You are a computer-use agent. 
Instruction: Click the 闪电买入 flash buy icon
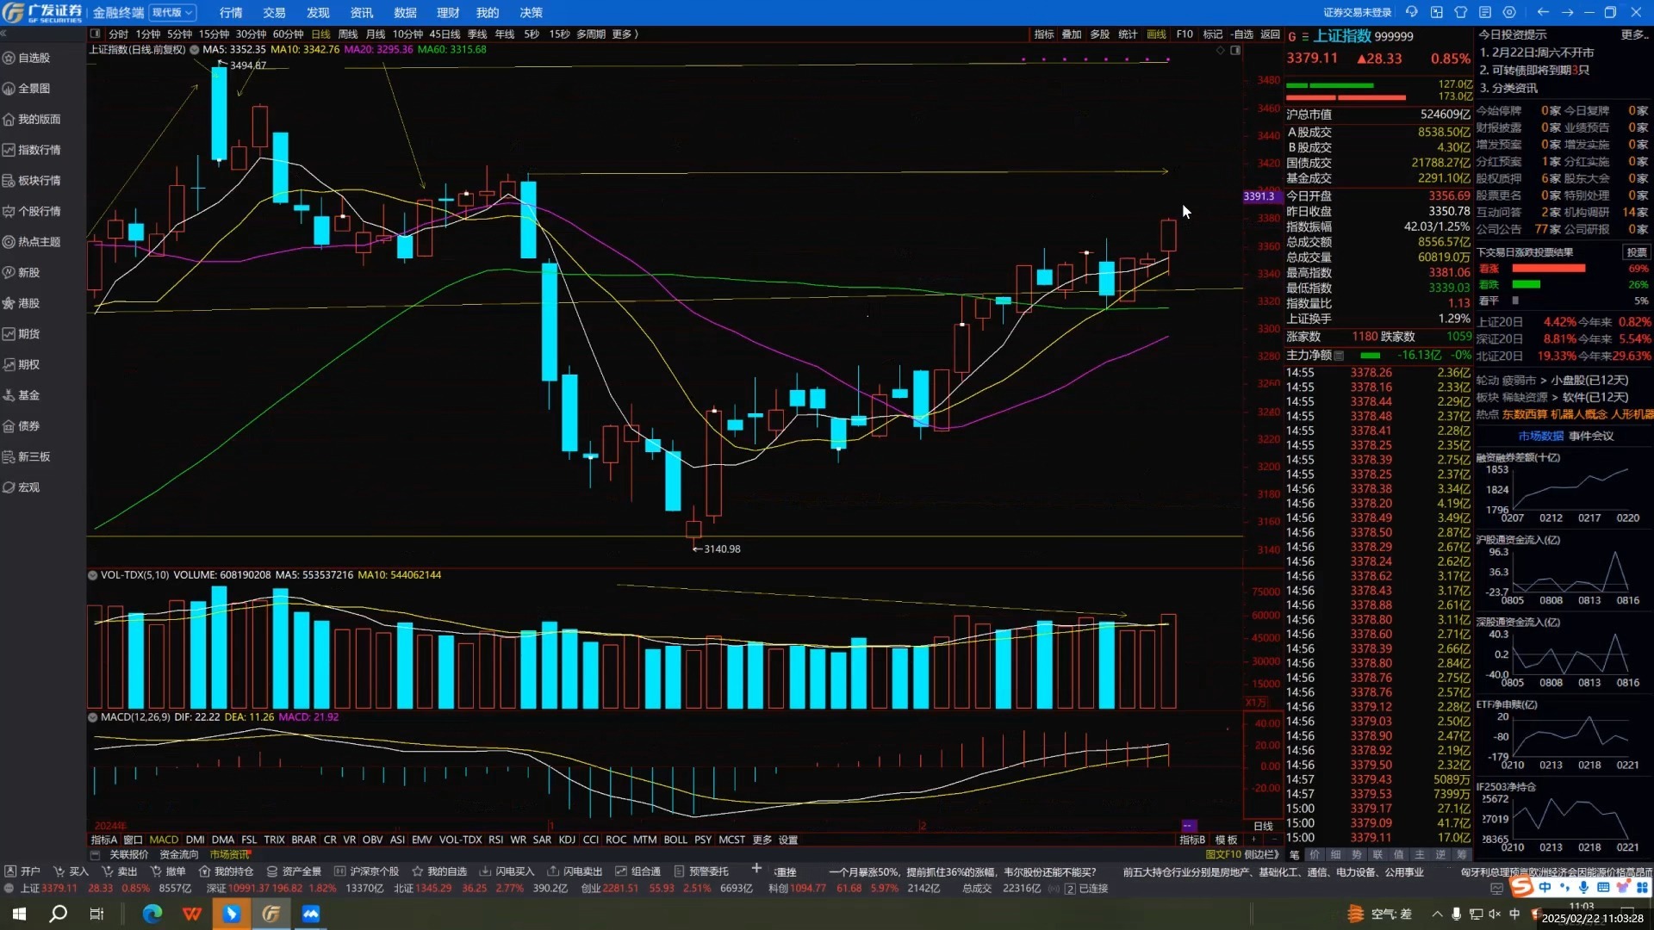click(485, 871)
